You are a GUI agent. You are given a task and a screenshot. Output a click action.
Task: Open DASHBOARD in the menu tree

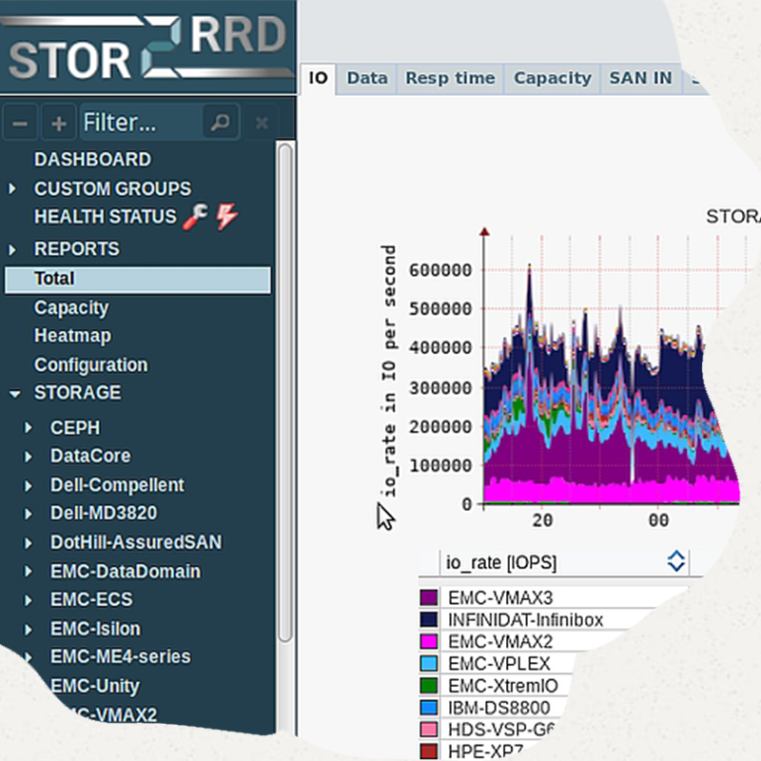coord(92,159)
